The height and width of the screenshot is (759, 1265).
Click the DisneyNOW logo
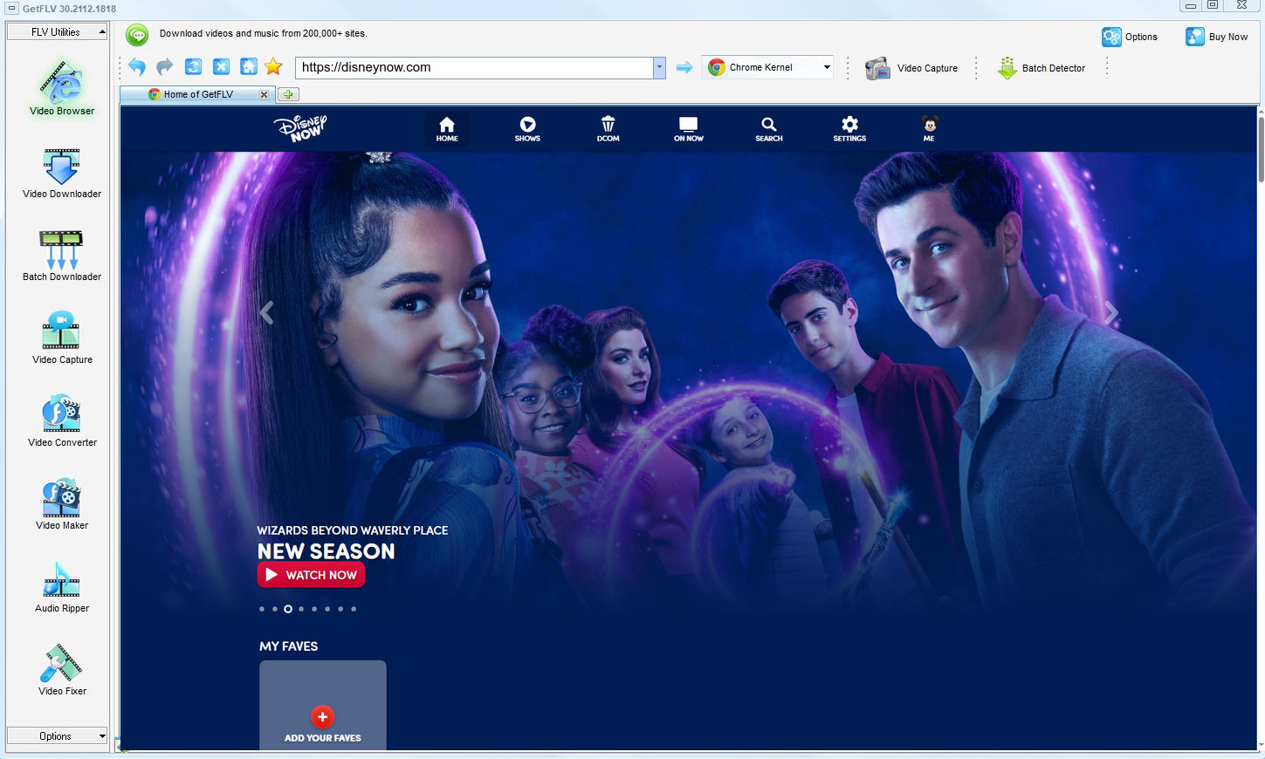click(x=300, y=128)
